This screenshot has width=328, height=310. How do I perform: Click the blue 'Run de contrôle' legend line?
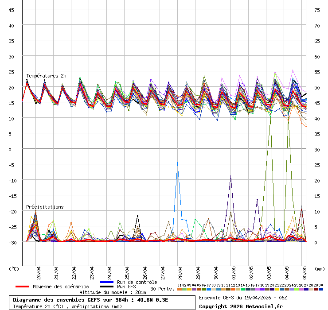coord(107,282)
